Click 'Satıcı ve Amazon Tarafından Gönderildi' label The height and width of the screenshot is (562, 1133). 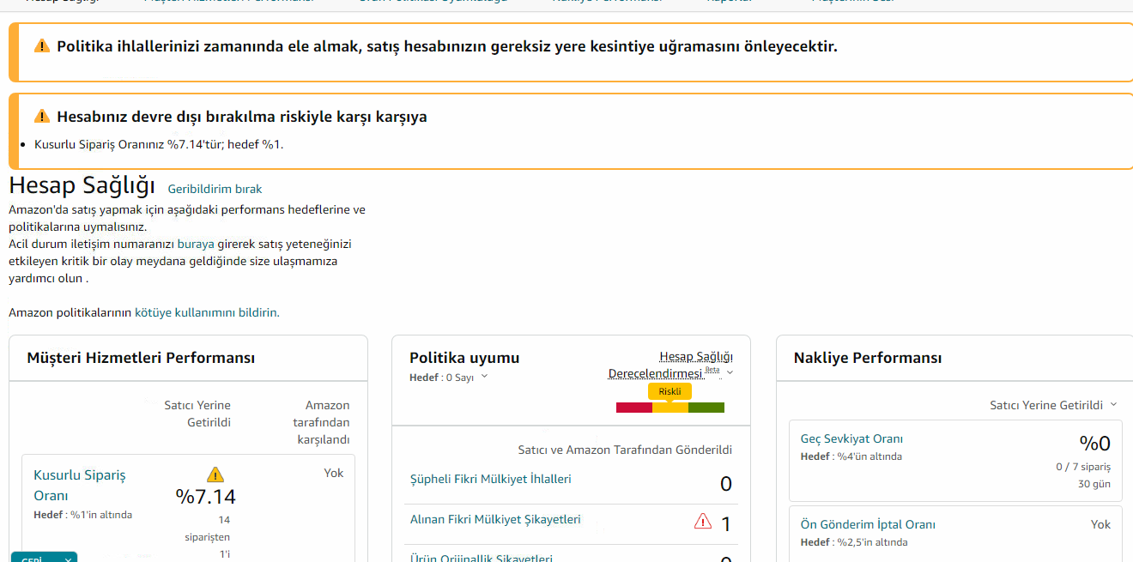pyautogui.click(x=625, y=450)
